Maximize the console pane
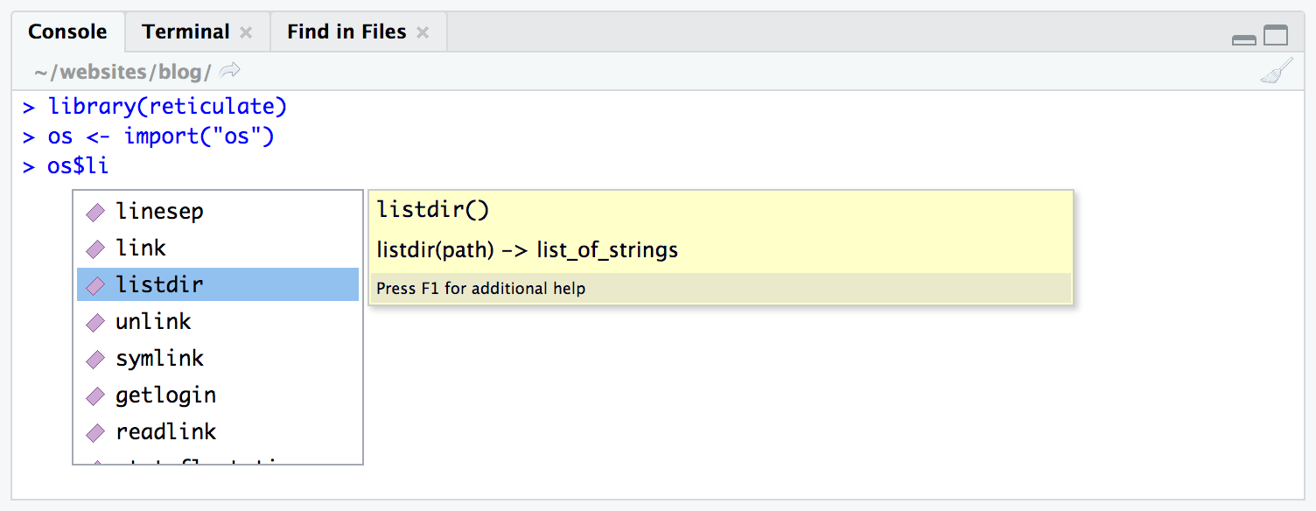Image resolution: width=1316 pixels, height=511 pixels. click(1276, 35)
